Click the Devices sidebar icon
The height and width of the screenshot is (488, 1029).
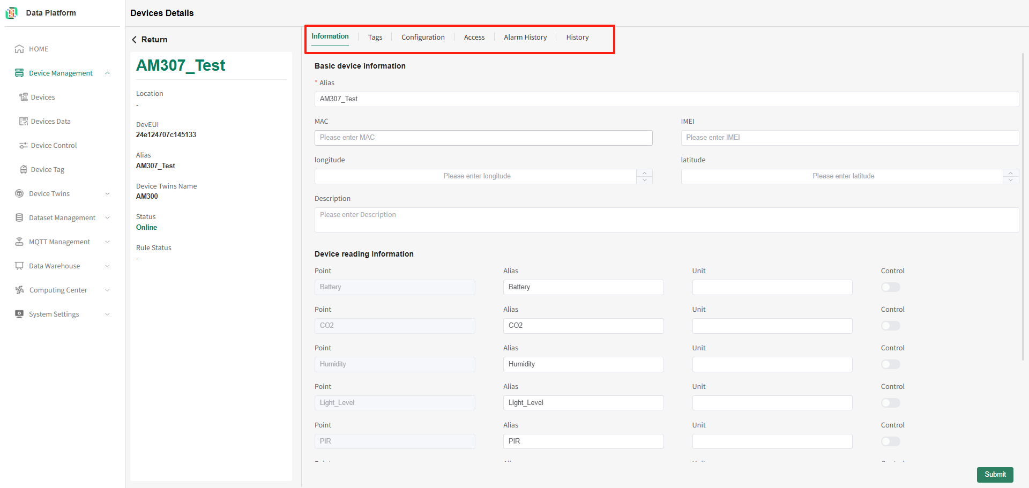pyautogui.click(x=24, y=97)
